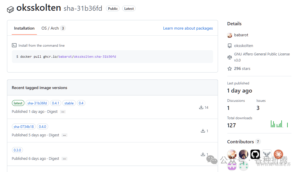Image resolution: width=297 pixels, height=172 pixels.
Task: Click the dark GitHub-cat contributor avatar
Action: coord(255,154)
